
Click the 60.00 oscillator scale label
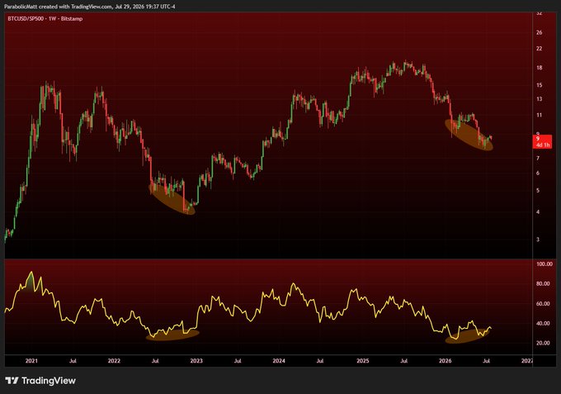tap(543, 304)
